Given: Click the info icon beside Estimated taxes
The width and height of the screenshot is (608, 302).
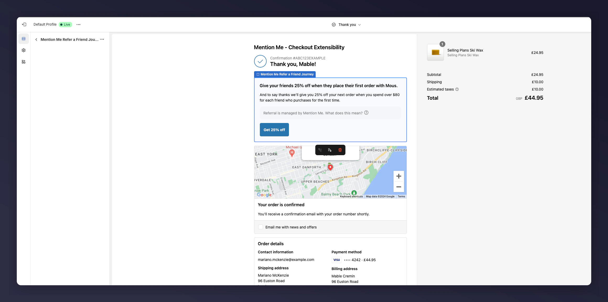Looking at the screenshot, I should (457, 89).
